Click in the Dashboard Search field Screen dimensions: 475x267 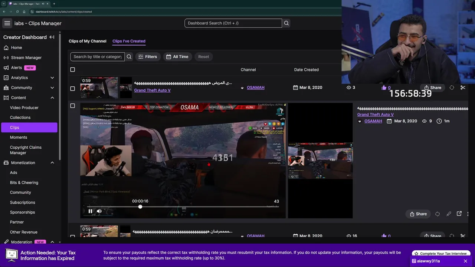(233, 23)
